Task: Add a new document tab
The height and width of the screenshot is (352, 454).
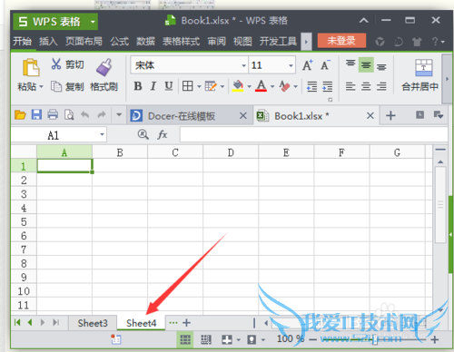Action: (x=390, y=115)
